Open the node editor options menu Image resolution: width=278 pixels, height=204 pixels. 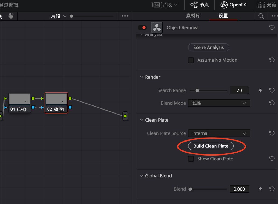[x=125, y=16]
